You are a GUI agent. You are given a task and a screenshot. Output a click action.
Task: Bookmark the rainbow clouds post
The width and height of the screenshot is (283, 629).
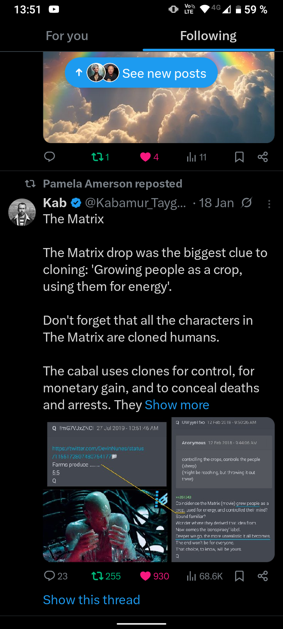coord(239,157)
